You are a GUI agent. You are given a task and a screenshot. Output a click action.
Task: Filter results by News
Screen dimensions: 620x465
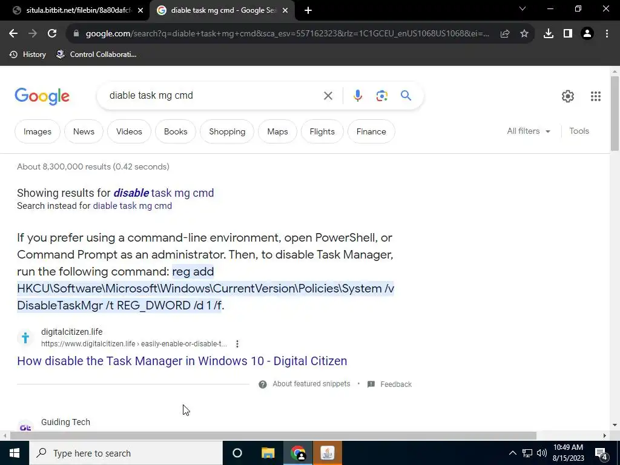(84, 131)
